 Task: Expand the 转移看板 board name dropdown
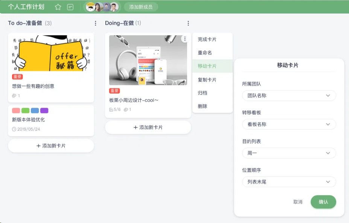point(289,124)
